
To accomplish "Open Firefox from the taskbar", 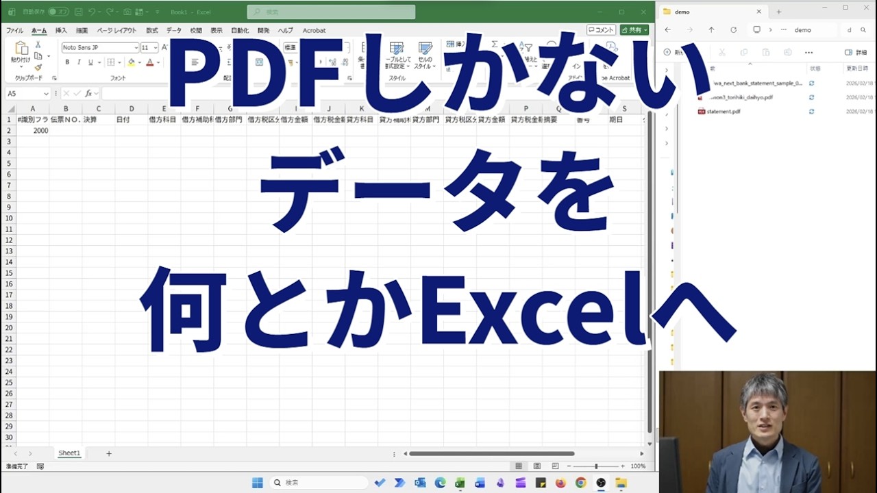I will 560,483.
